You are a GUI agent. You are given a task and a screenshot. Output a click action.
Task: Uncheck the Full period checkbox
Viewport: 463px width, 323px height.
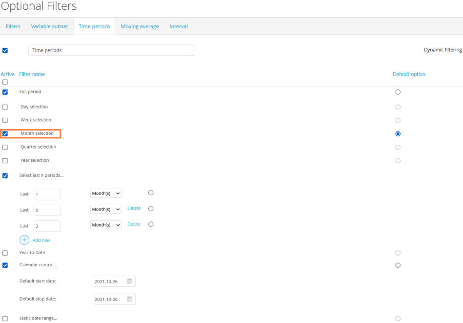coord(5,92)
